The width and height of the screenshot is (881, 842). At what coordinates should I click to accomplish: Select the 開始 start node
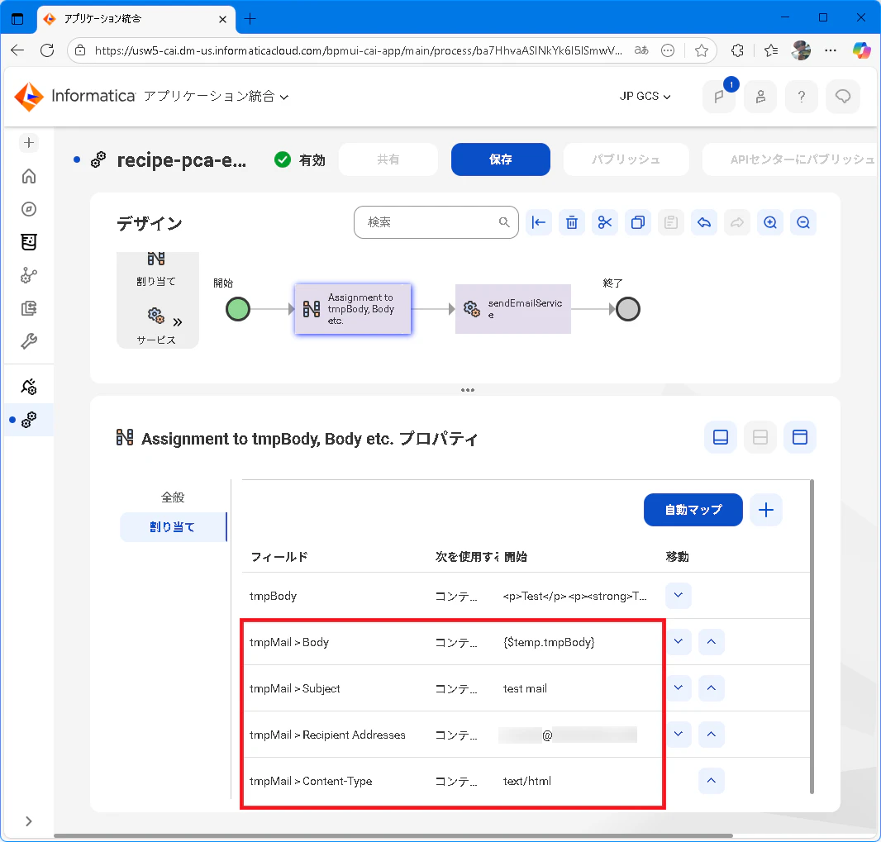[x=238, y=309]
